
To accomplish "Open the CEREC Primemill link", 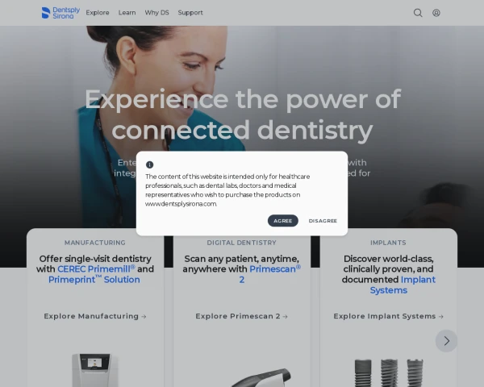I will pos(96,268).
